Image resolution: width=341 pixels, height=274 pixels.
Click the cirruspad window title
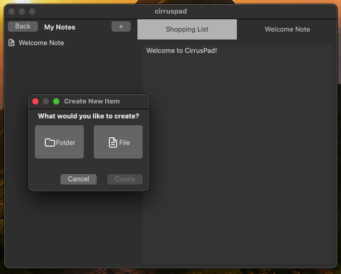tap(171, 11)
